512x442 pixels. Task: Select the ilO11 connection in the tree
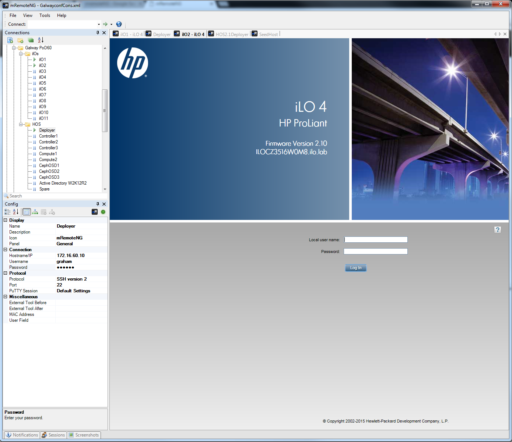click(x=43, y=118)
